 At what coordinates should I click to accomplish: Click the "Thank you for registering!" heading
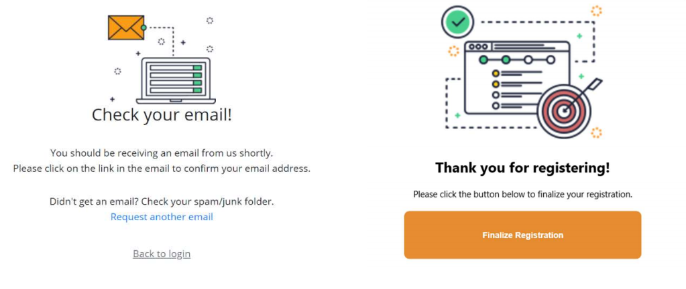click(x=522, y=168)
